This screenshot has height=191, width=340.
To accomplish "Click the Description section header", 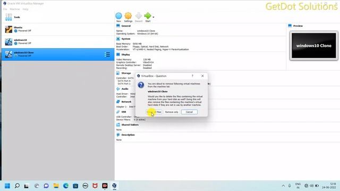I will tap(128, 135).
